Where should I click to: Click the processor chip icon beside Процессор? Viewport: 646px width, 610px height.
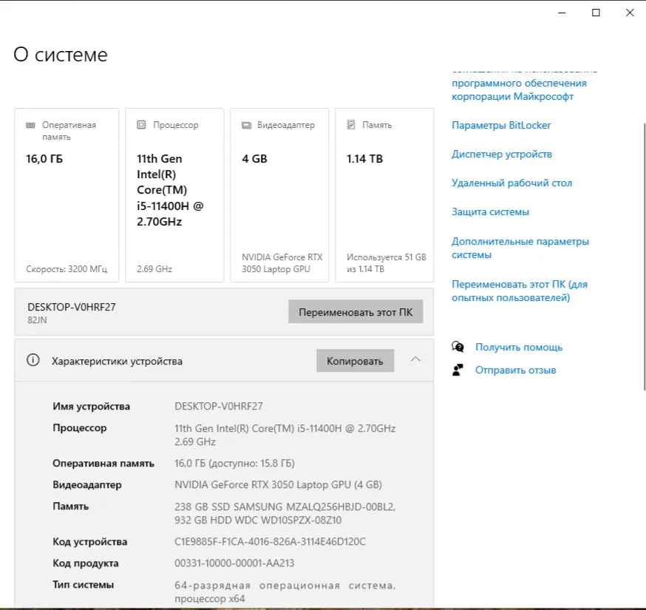pyautogui.click(x=141, y=124)
